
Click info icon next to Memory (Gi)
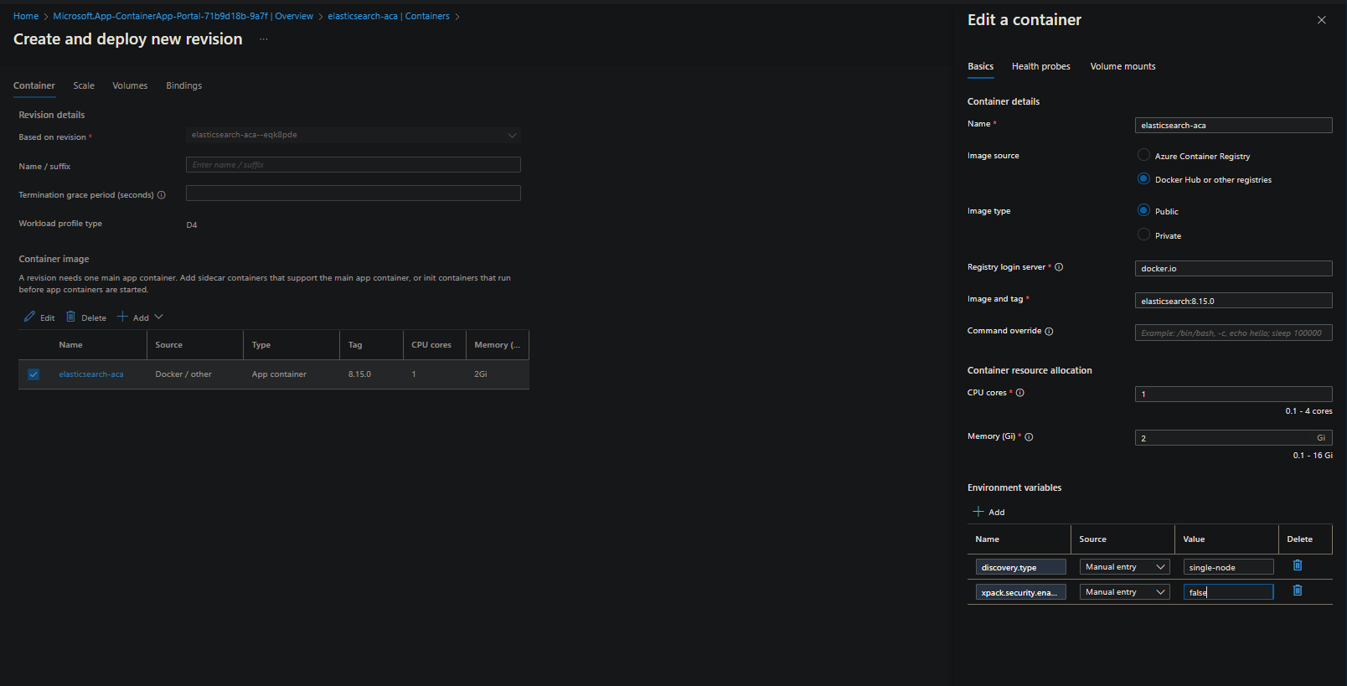1029,436
